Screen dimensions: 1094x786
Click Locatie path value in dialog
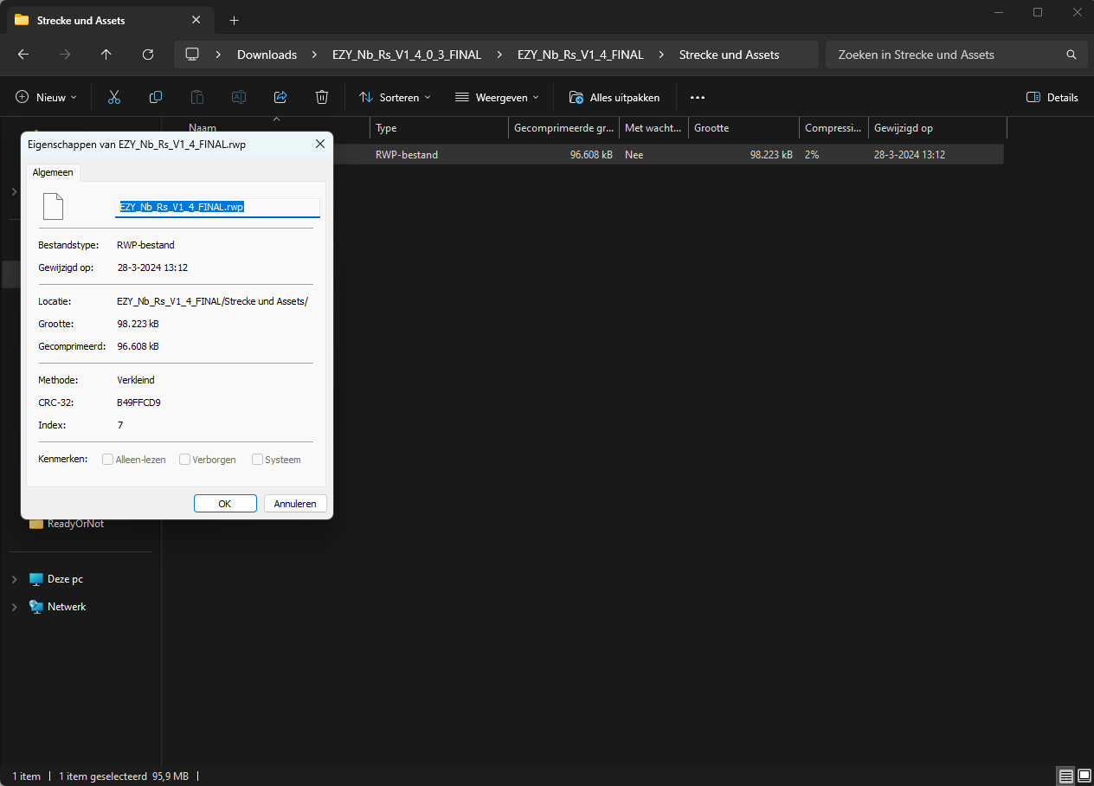point(212,301)
